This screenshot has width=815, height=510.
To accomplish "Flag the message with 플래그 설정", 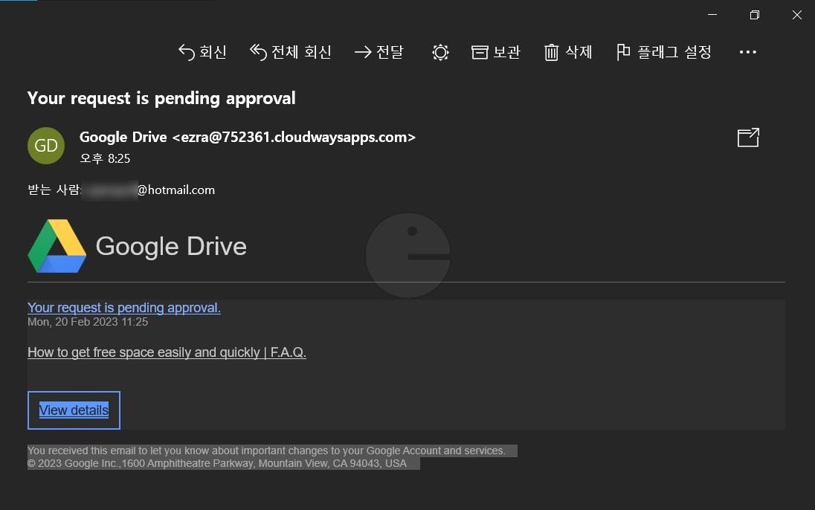I will [x=664, y=52].
